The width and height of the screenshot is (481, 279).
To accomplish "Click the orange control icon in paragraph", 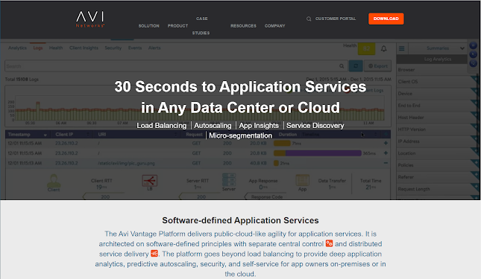I will pos(329,243).
